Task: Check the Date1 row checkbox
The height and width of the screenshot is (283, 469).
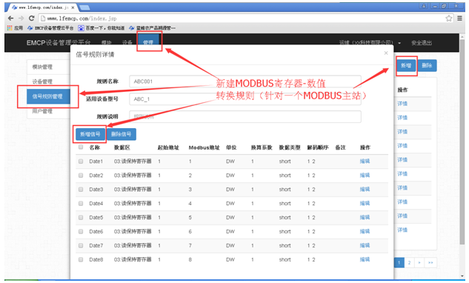Action: point(81,162)
